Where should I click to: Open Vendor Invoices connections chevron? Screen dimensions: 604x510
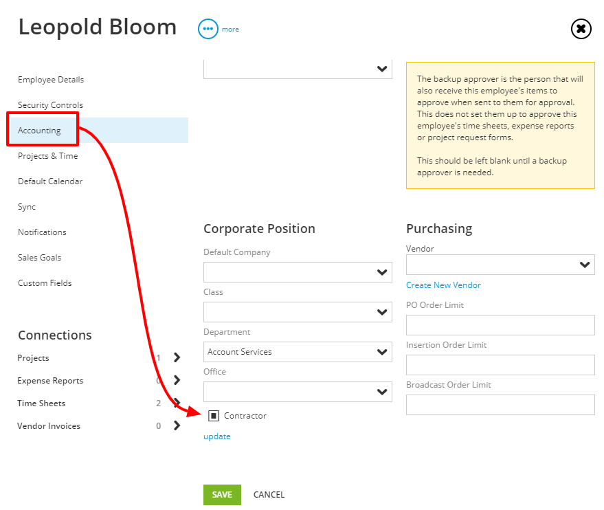coord(177,425)
